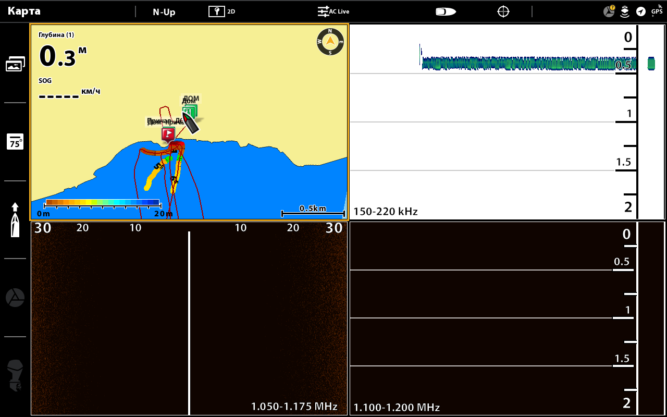Open the views gallery icon in sidebar
The width and height of the screenshot is (667, 417).
pyautogui.click(x=15, y=64)
